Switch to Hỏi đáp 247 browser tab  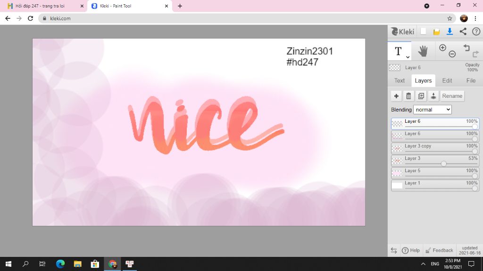(40, 6)
